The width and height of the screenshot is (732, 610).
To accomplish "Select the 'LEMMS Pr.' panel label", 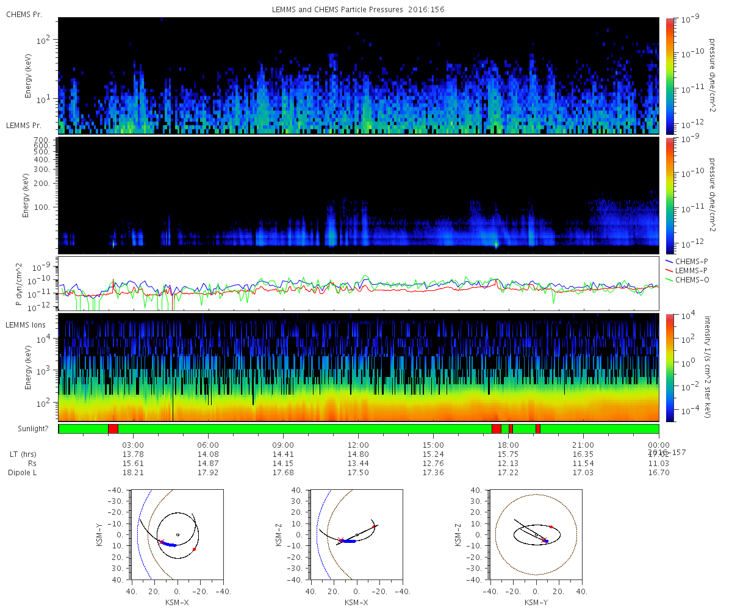I will coord(24,125).
